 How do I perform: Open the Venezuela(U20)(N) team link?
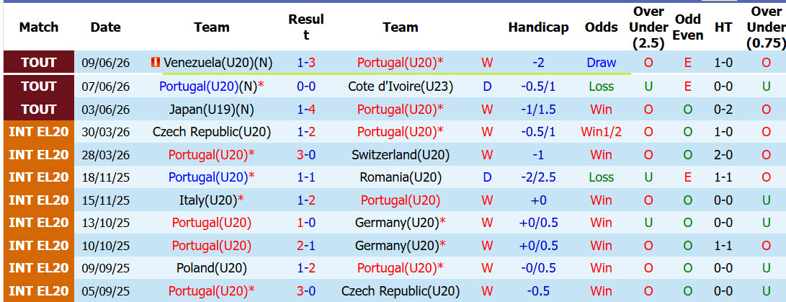click(218, 63)
